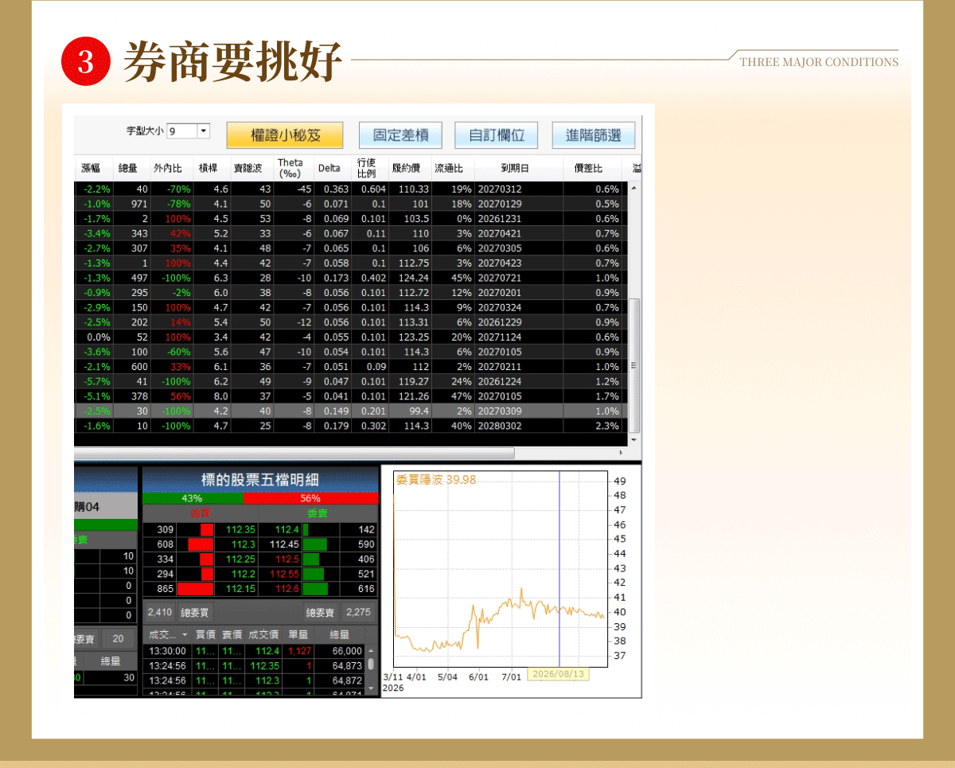This screenshot has width=955, height=768.
Task: Click the font size field showing 9
Action: coord(182,131)
